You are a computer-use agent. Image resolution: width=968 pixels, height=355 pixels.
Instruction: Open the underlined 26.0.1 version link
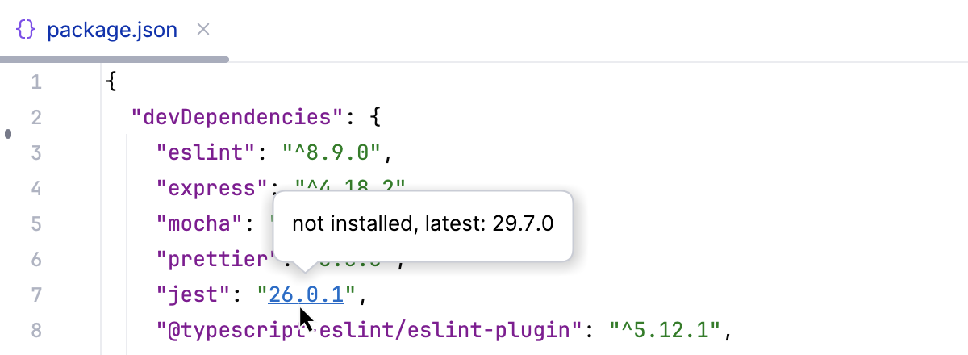pos(307,295)
